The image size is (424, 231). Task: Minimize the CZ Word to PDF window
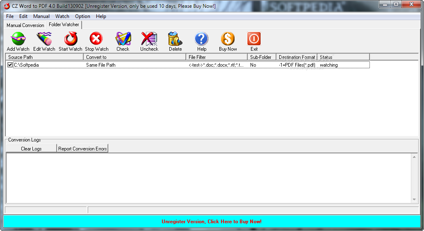[385, 4]
